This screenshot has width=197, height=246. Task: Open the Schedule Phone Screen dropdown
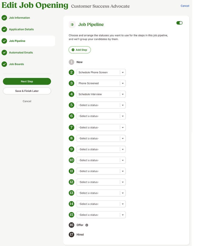pos(101,72)
